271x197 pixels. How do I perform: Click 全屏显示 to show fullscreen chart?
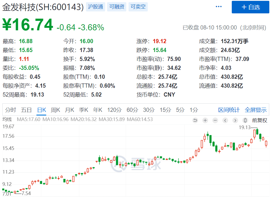click(x=255, y=110)
